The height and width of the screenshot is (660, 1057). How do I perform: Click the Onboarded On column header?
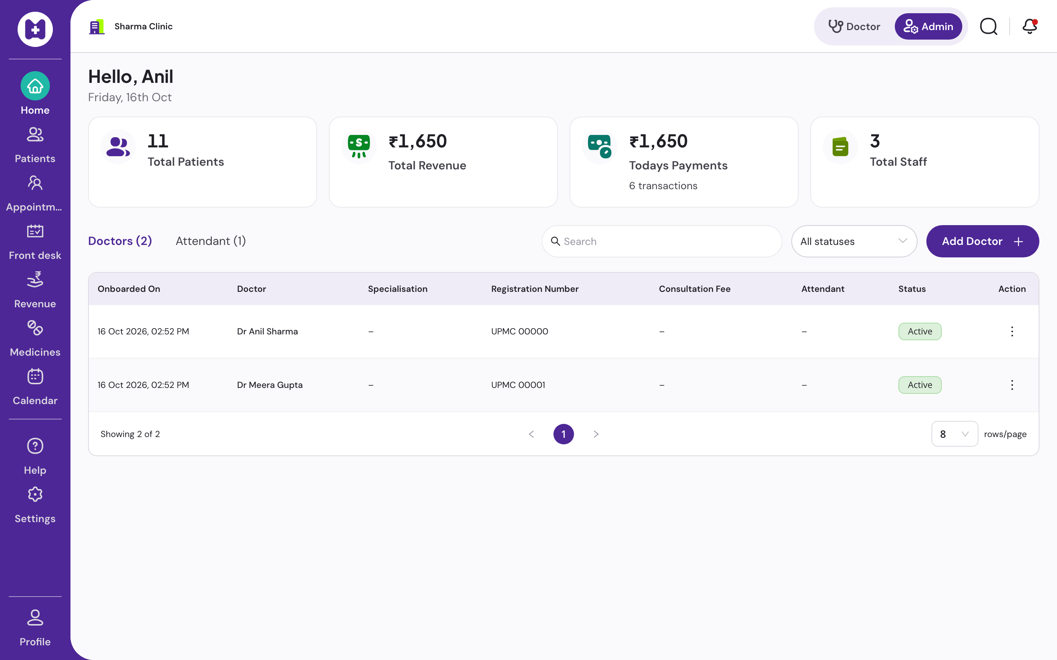pyautogui.click(x=129, y=289)
